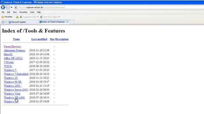
Task: Open the WSUS folder link
Action: tap(8, 66)
